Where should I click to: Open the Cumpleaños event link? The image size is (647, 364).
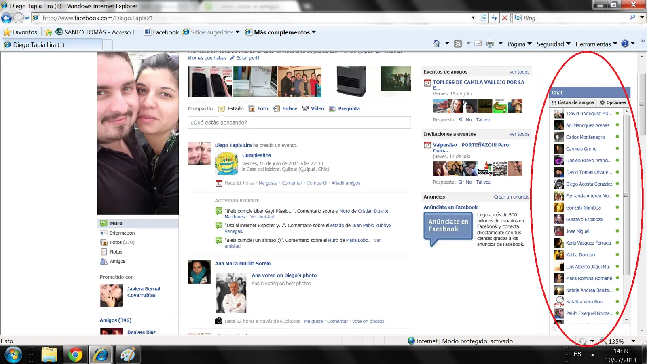[x=256, y=155]
